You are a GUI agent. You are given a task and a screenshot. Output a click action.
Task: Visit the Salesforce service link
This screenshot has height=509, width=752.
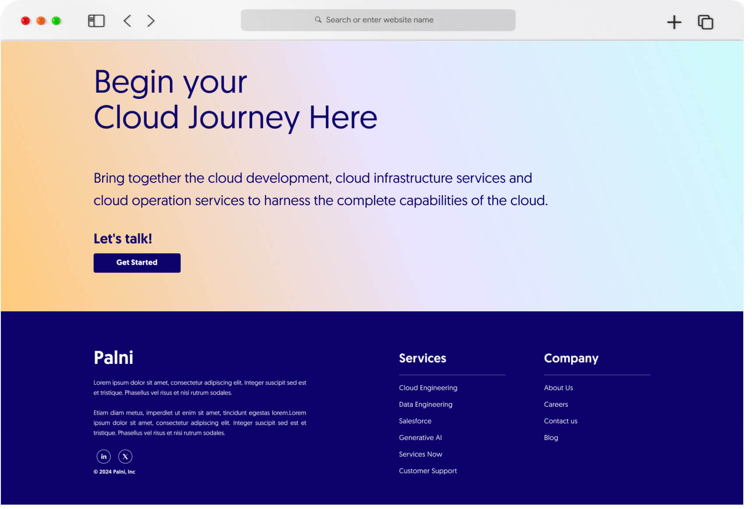415,421
